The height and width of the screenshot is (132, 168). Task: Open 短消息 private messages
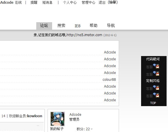47,2
